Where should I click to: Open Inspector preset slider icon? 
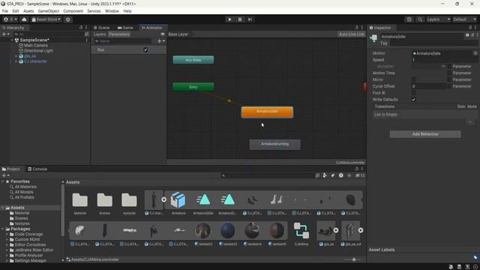click(472, 35)
